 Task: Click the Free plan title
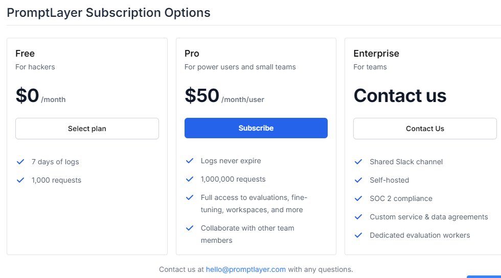click(x=25, y=54)
